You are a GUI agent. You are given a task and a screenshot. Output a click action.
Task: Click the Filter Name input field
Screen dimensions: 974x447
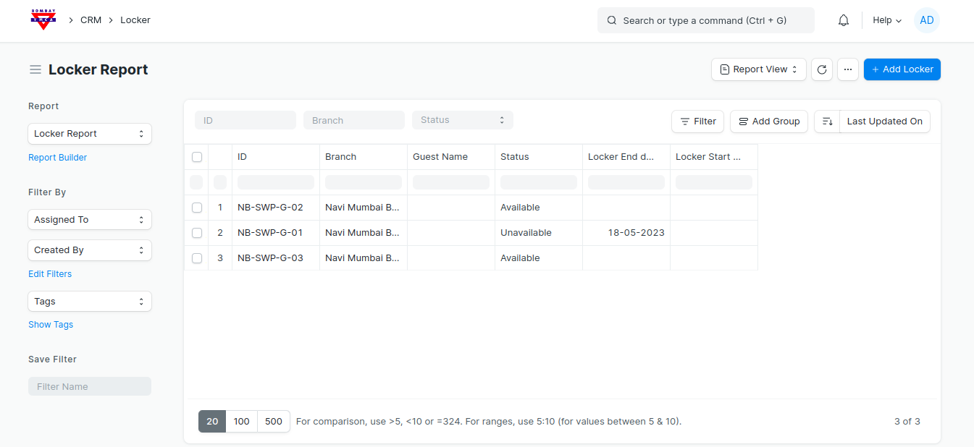[x=89, y=386]
